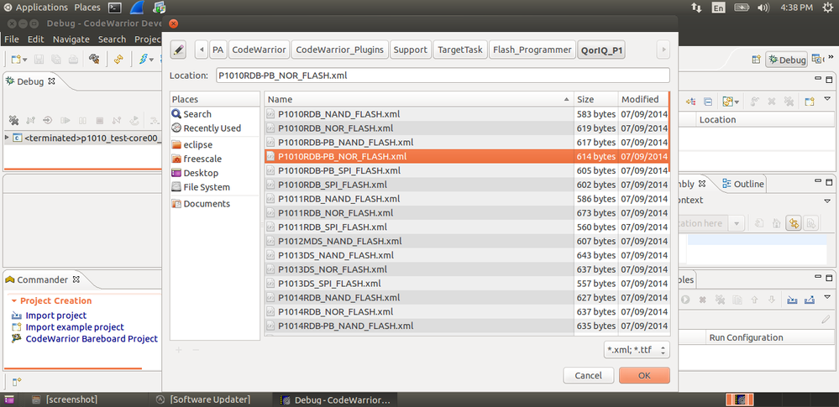Open the *.xml; *.ttf file filter dropdown

(x=637, y=350)
